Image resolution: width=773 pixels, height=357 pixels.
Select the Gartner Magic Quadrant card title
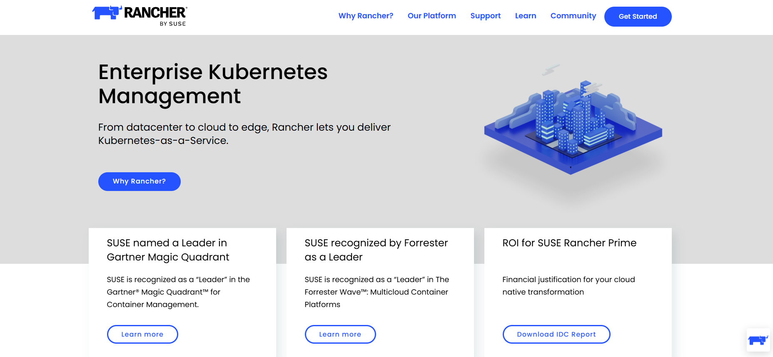tap(168, 250)
